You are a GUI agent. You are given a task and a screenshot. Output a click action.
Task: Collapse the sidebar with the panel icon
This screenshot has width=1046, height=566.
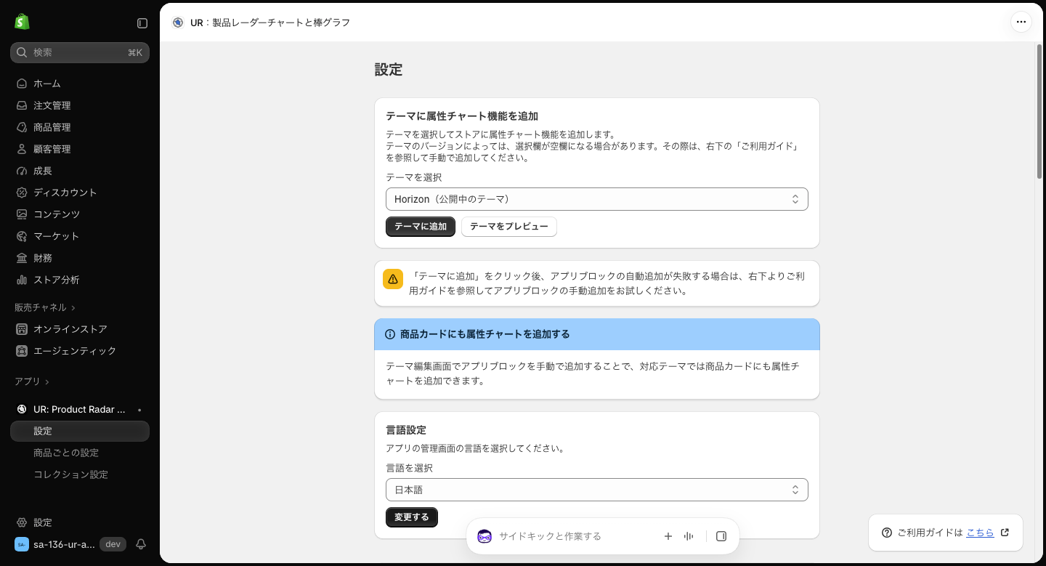(142, 23)
